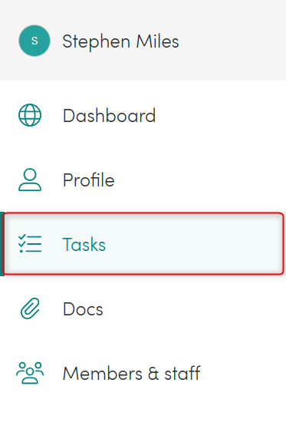Viewport: 286px width, 432px height.
Task: Click the teal Stephen Miles avatar circle
Action: pyautogui.click(x=35, y=41)
